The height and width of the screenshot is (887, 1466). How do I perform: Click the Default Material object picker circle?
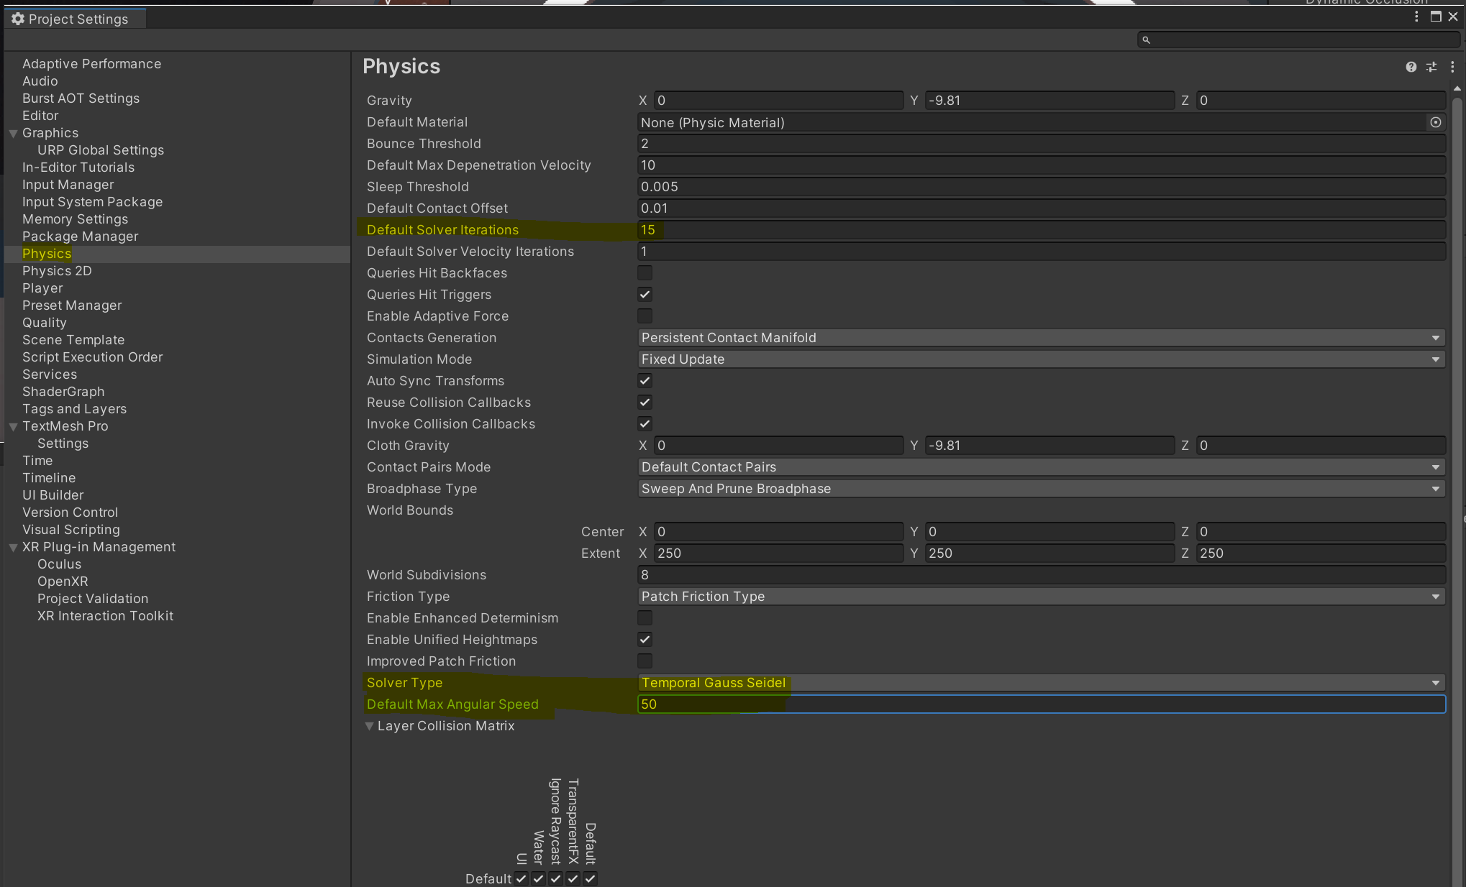1435,122
